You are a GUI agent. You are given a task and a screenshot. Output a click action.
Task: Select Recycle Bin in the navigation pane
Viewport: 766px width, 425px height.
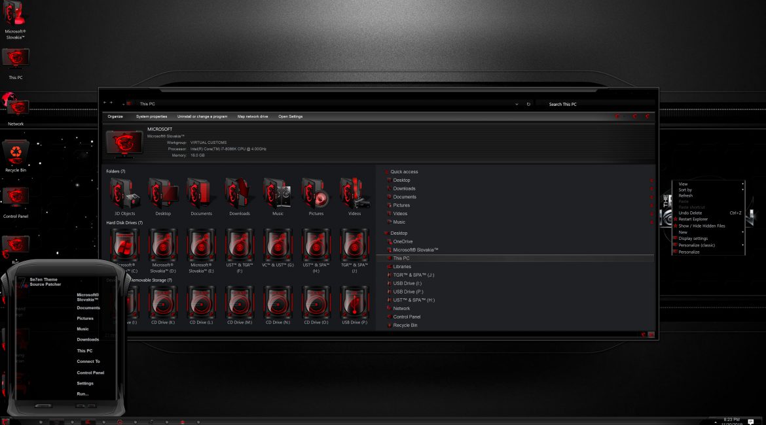(405, 326)
